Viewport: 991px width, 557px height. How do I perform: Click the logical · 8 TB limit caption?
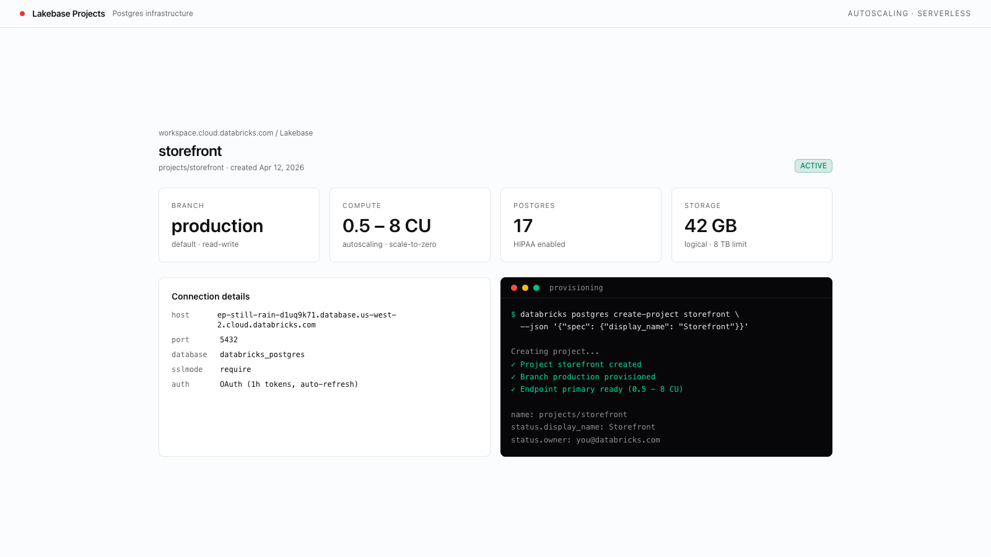(x=715, y=244)
